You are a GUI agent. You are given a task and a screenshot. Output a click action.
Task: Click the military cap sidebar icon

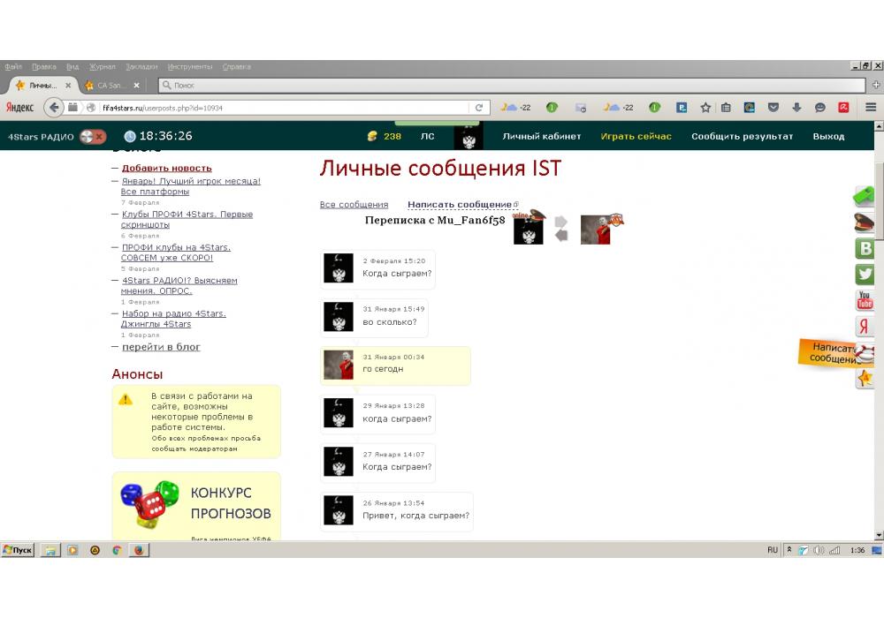click(x=865, y=222)
